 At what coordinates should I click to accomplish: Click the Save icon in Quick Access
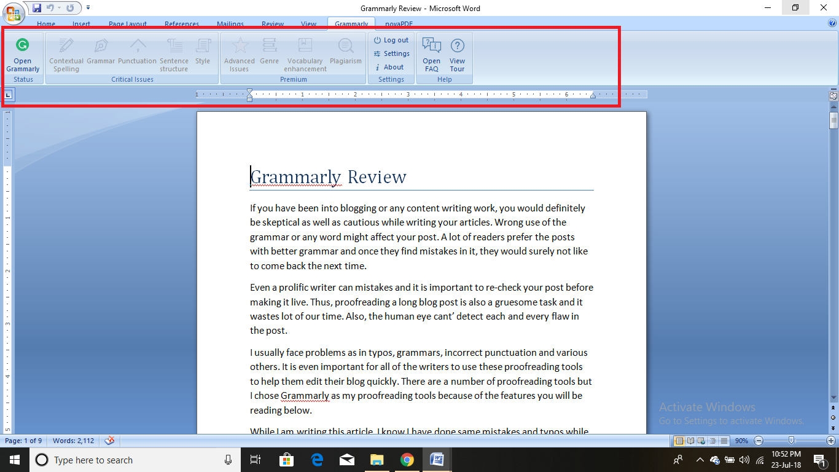[x=37, y=8]
